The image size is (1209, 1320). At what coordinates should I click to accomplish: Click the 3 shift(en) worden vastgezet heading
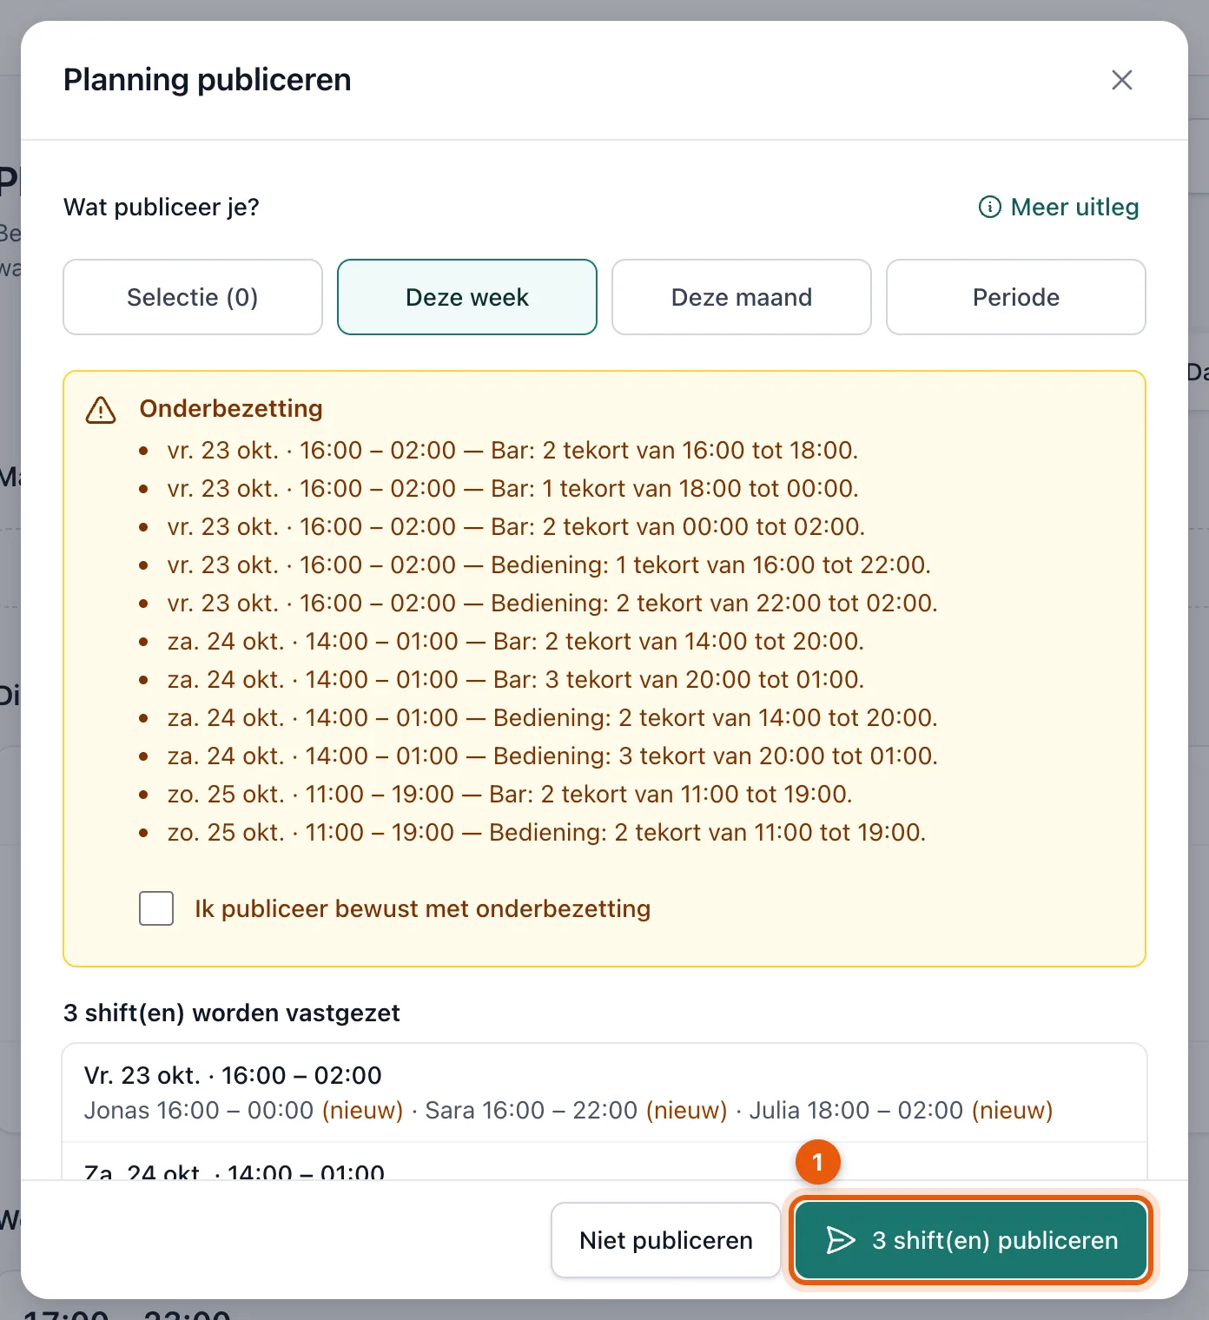pos(232,1013)
